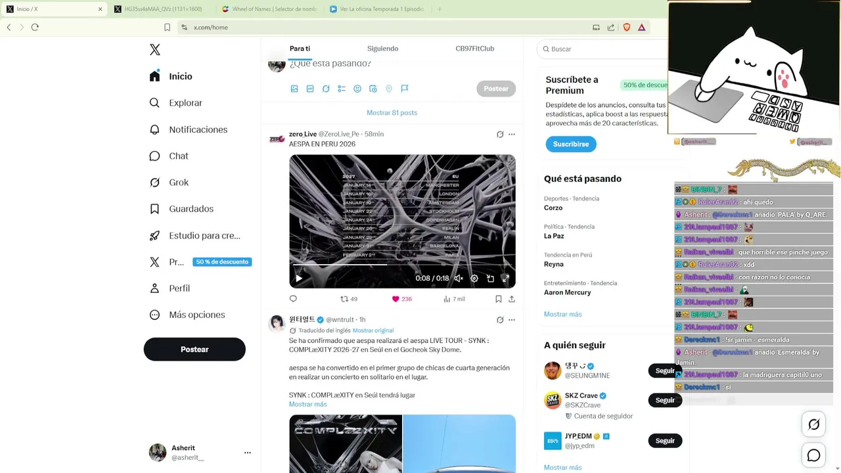Screen dimensions: 841x473
Task: Open more options on wntrult post
Action: pyautogui.click(x=512, y=320)
